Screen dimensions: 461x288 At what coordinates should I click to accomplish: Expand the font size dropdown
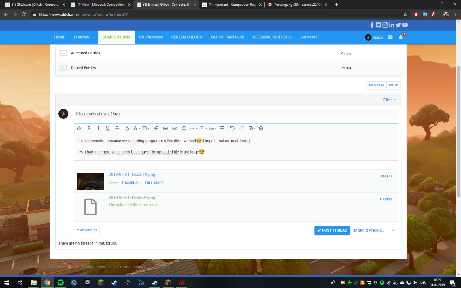(x=146, y=128)
